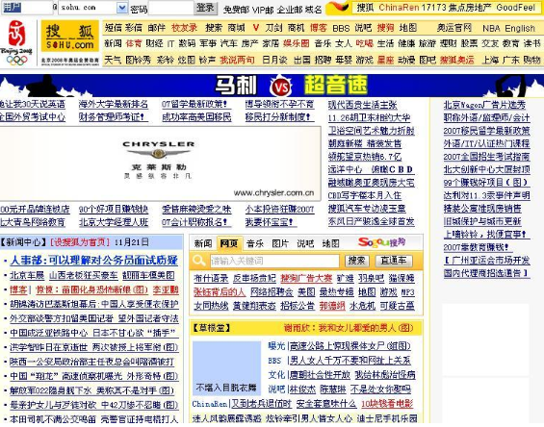The width and height of the screenshot is (544, 427).
Task: Click the 马刺 vs 超音速 banner
Action: [272, 86]
